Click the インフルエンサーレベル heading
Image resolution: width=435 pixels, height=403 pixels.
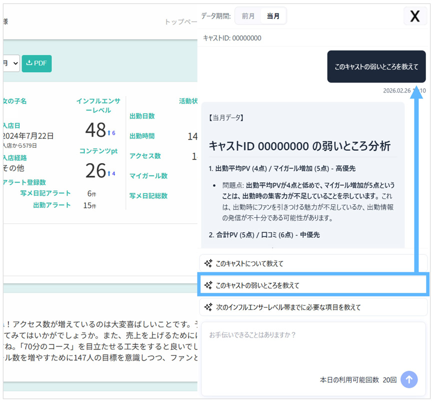[x=98, y=105]
